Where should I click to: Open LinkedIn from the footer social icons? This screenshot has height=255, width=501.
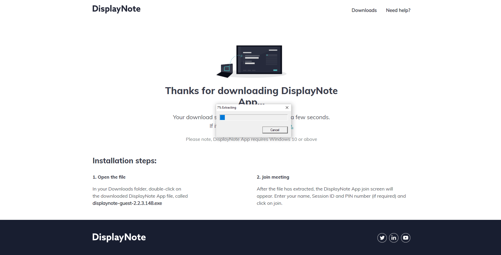394,238
